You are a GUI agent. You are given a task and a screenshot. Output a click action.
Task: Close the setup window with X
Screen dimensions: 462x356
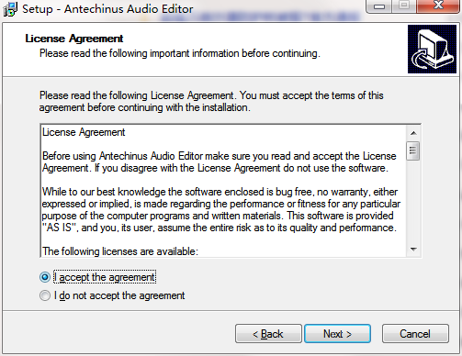point(438,6)
